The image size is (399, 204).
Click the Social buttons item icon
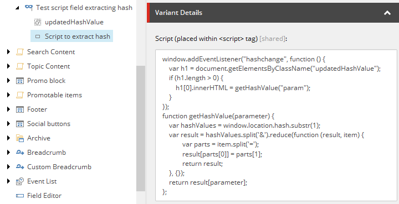pos(19,124)
